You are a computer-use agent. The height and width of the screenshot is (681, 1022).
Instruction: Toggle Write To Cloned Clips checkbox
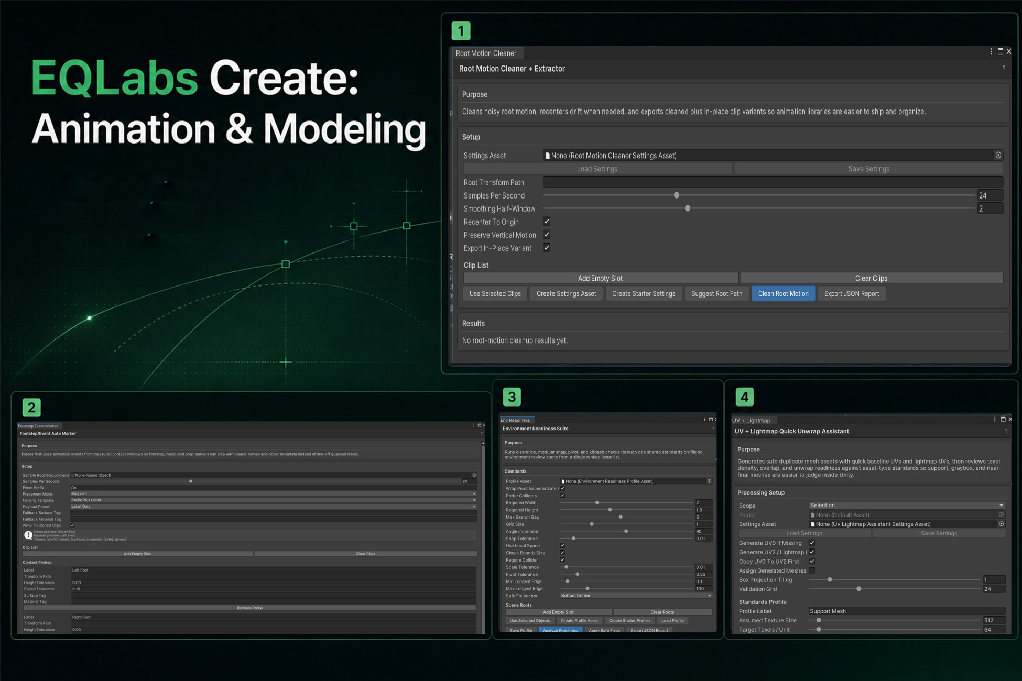coord(72,525)
